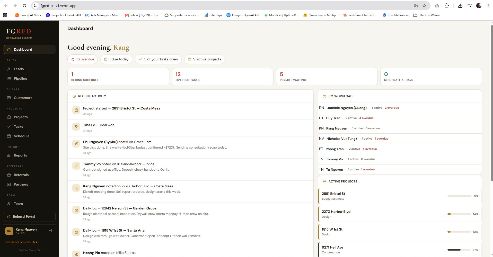Click the 0 of your tasks open chip
The image size is (493, 257).
click(x=158, y=59)
